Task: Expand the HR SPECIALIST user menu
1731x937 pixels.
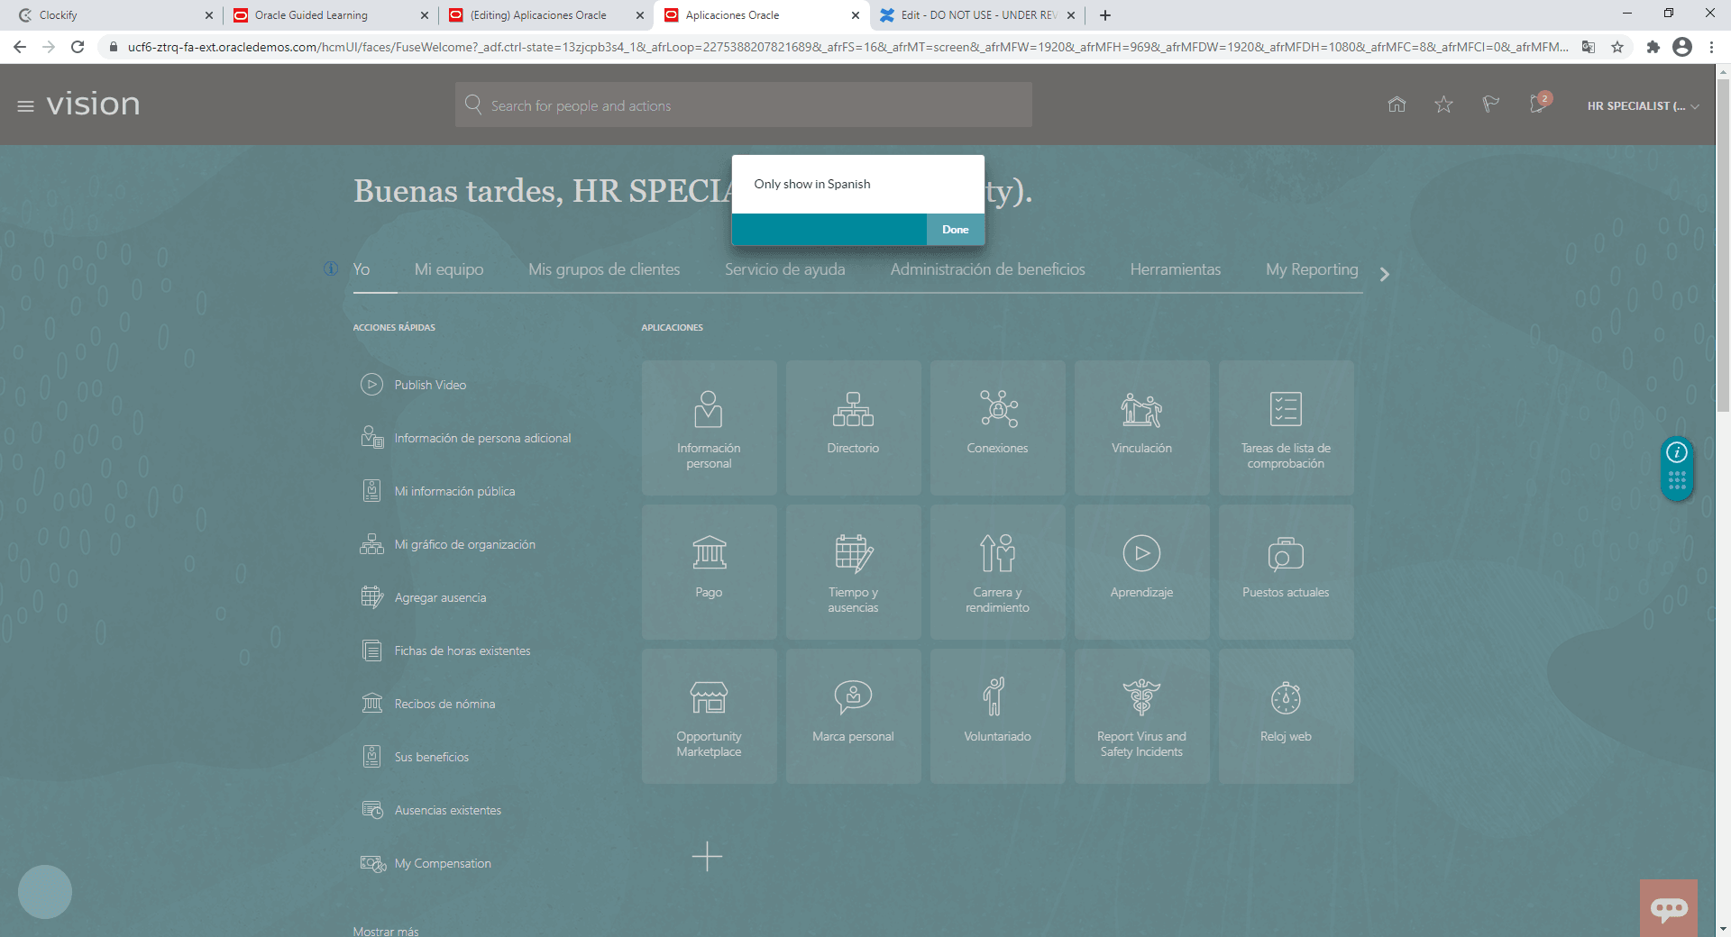Action: tap(1643, 106)
